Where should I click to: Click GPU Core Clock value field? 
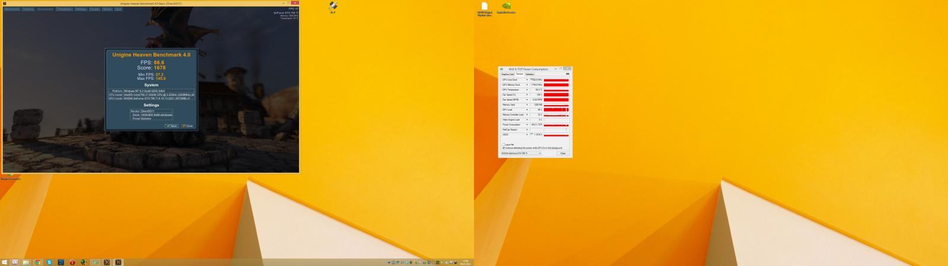536,80
